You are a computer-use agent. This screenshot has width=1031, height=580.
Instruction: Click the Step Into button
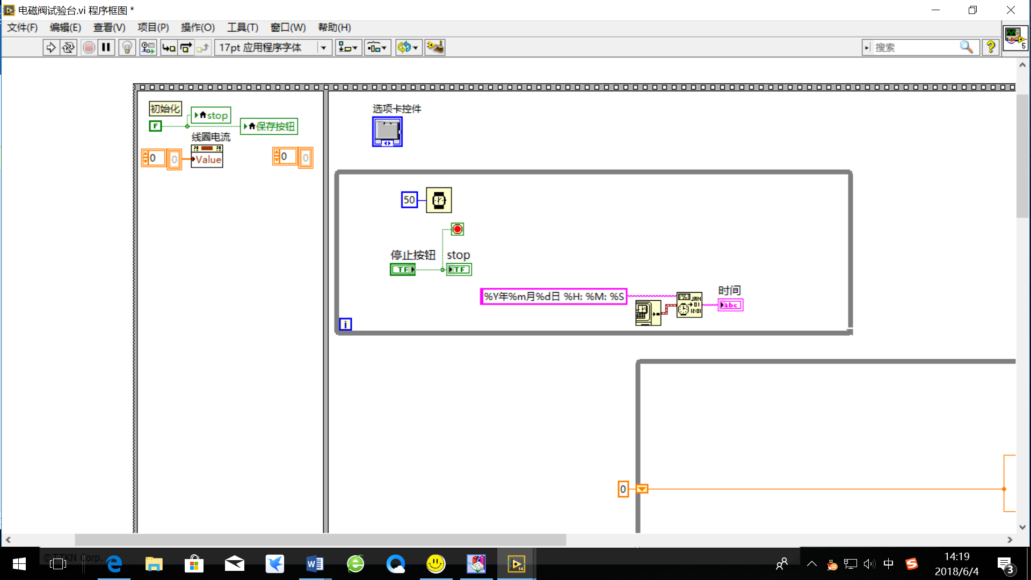pyautogui.click(x=169, y=48)
